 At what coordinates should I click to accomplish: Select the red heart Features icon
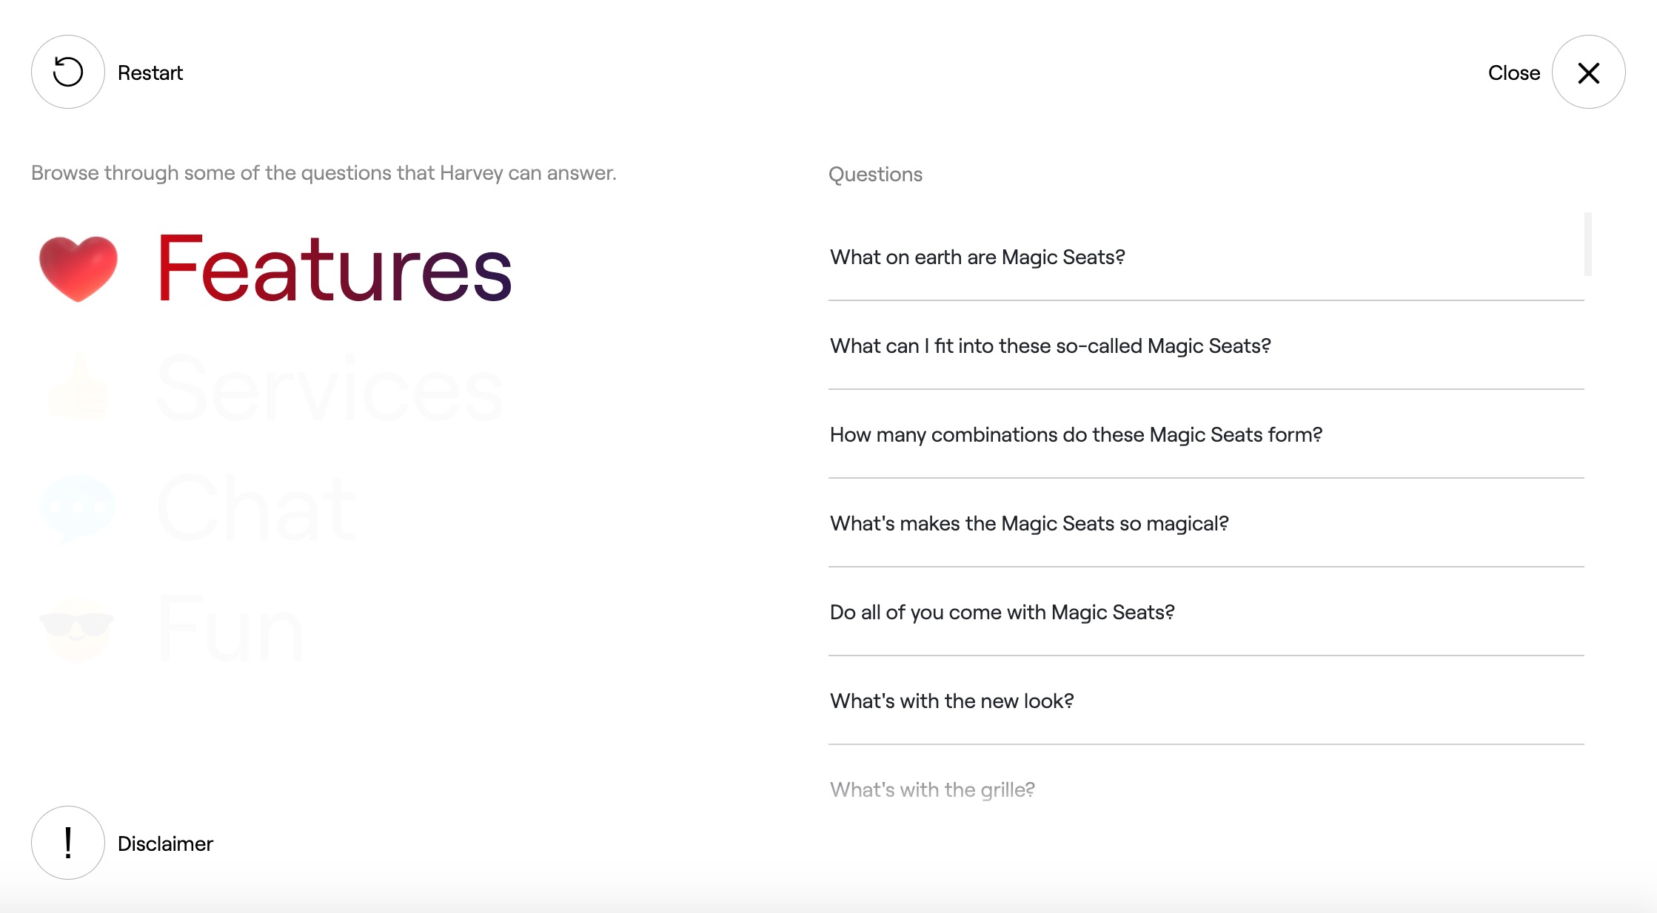coord(78,269)
